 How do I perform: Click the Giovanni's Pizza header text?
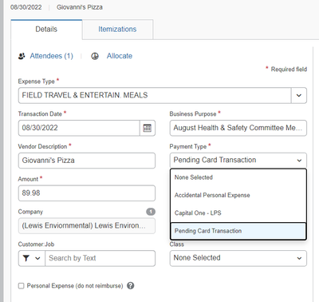[80, 7]
